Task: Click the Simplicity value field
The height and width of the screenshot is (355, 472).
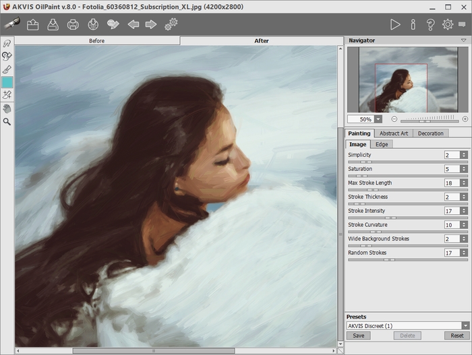Action: [x=452, y=155]
